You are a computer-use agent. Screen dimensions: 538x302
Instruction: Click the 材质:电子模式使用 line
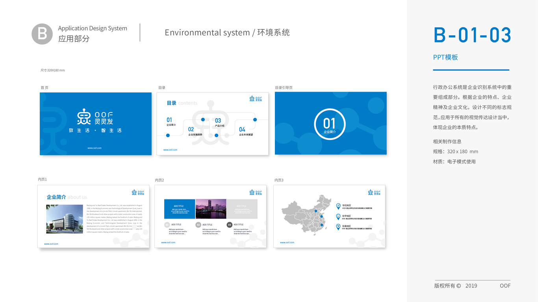(454, 162)
